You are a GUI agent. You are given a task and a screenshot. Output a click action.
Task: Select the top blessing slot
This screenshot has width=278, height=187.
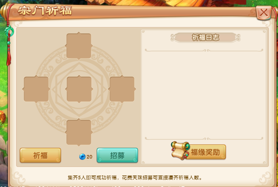click(79, 46)
